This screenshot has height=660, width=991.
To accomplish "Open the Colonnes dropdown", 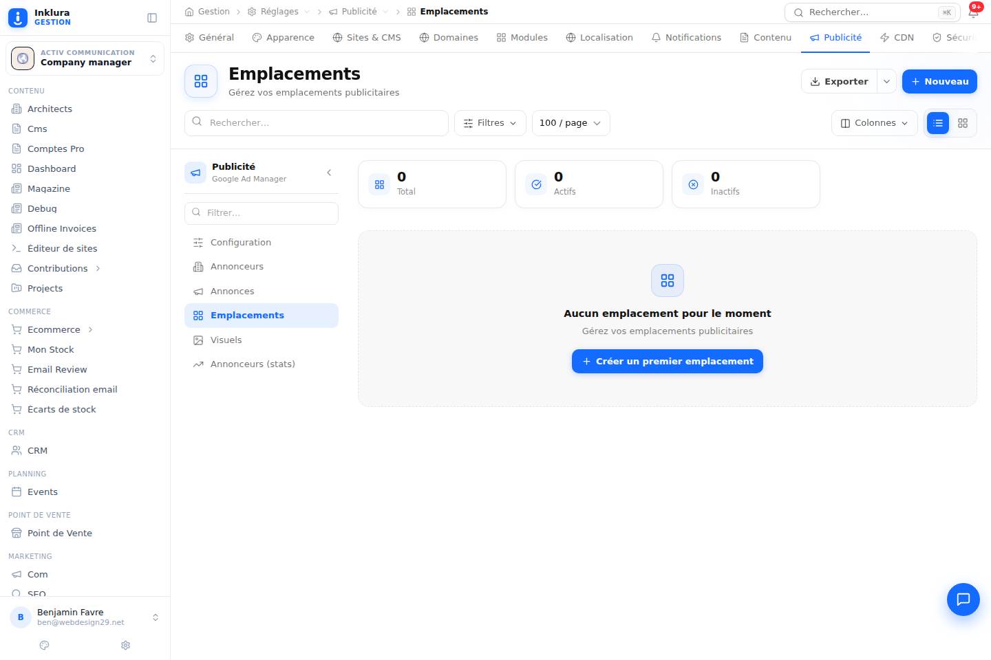I will [874, 123].
